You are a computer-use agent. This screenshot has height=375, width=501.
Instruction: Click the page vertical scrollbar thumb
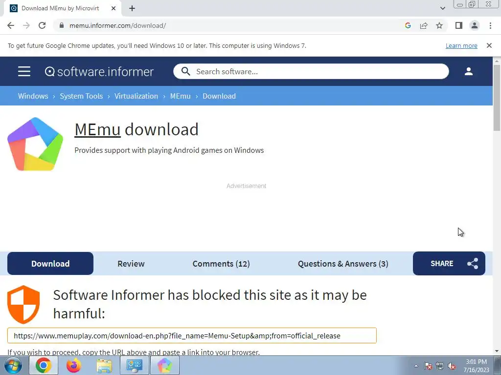pyautogui.click(x=497, y=98)
